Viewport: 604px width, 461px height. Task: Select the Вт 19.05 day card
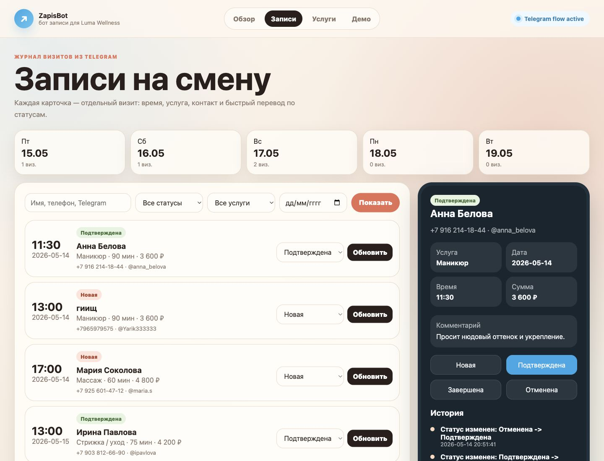tap(534, 152)
